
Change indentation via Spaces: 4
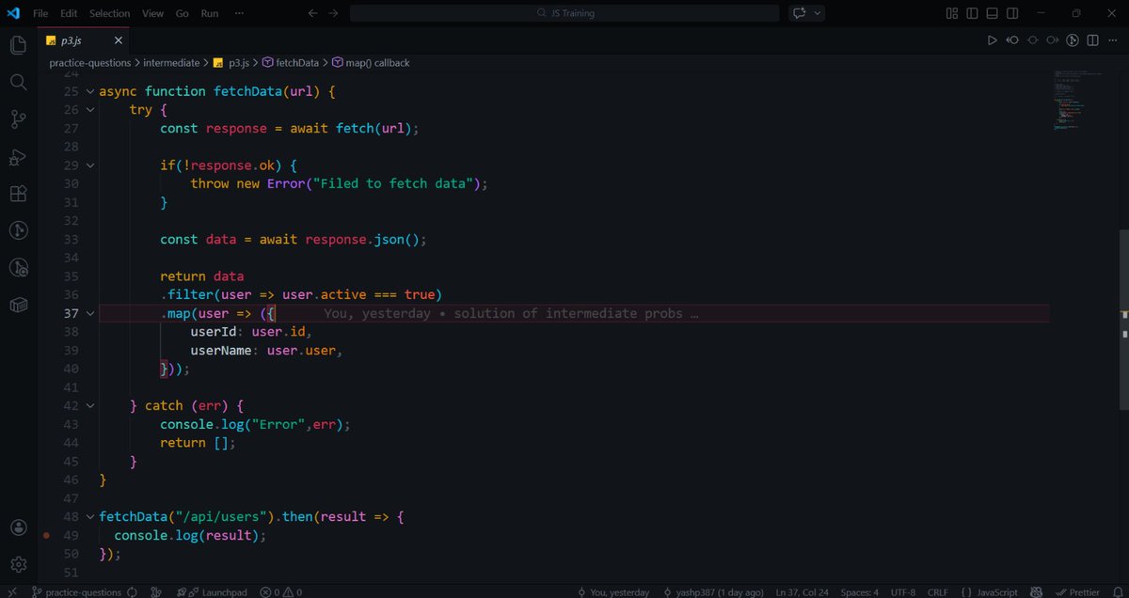point(860,592)
